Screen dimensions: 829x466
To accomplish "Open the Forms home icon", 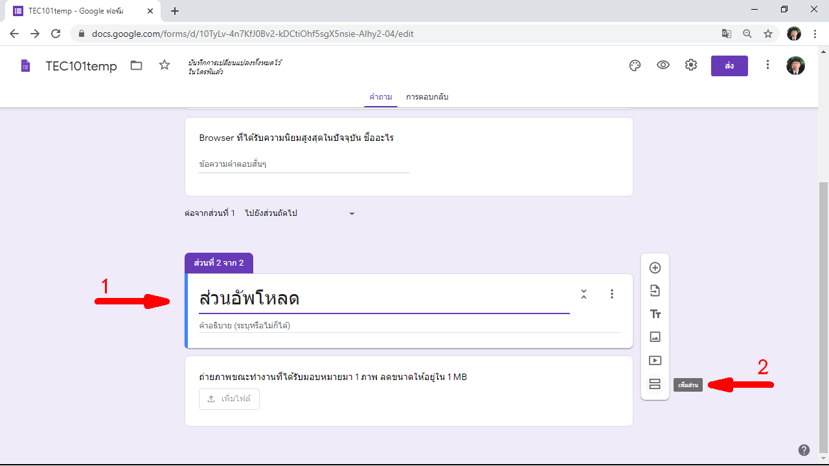I will (x=25, y=66).
